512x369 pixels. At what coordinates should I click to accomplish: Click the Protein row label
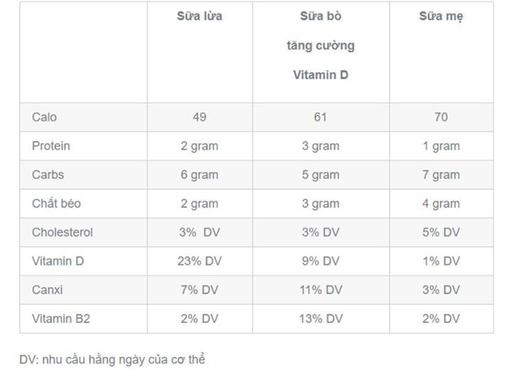click(x=51, y=145)
